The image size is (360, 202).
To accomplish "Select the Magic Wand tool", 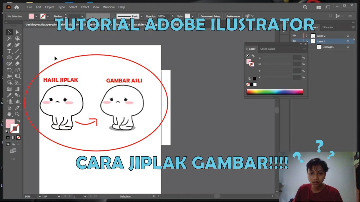I will click(9, 39).
